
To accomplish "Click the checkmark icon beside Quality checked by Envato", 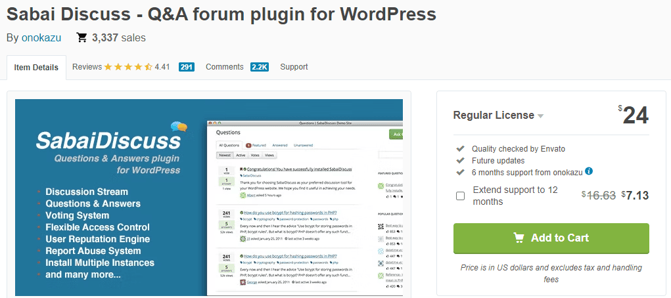I will point(460,149).
